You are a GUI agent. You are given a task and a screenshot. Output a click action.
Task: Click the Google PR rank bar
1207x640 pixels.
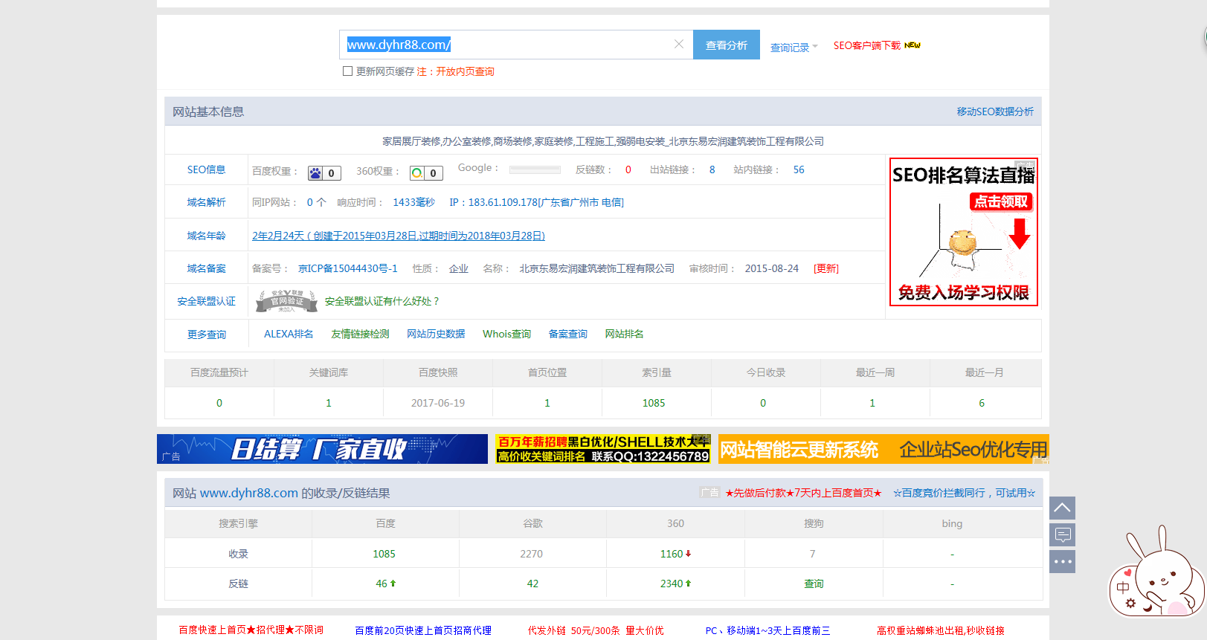point(535,169)
